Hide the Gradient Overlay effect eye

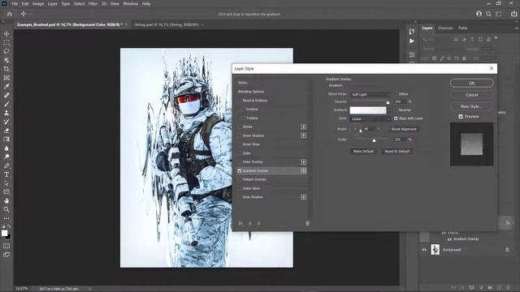[449, 239]
